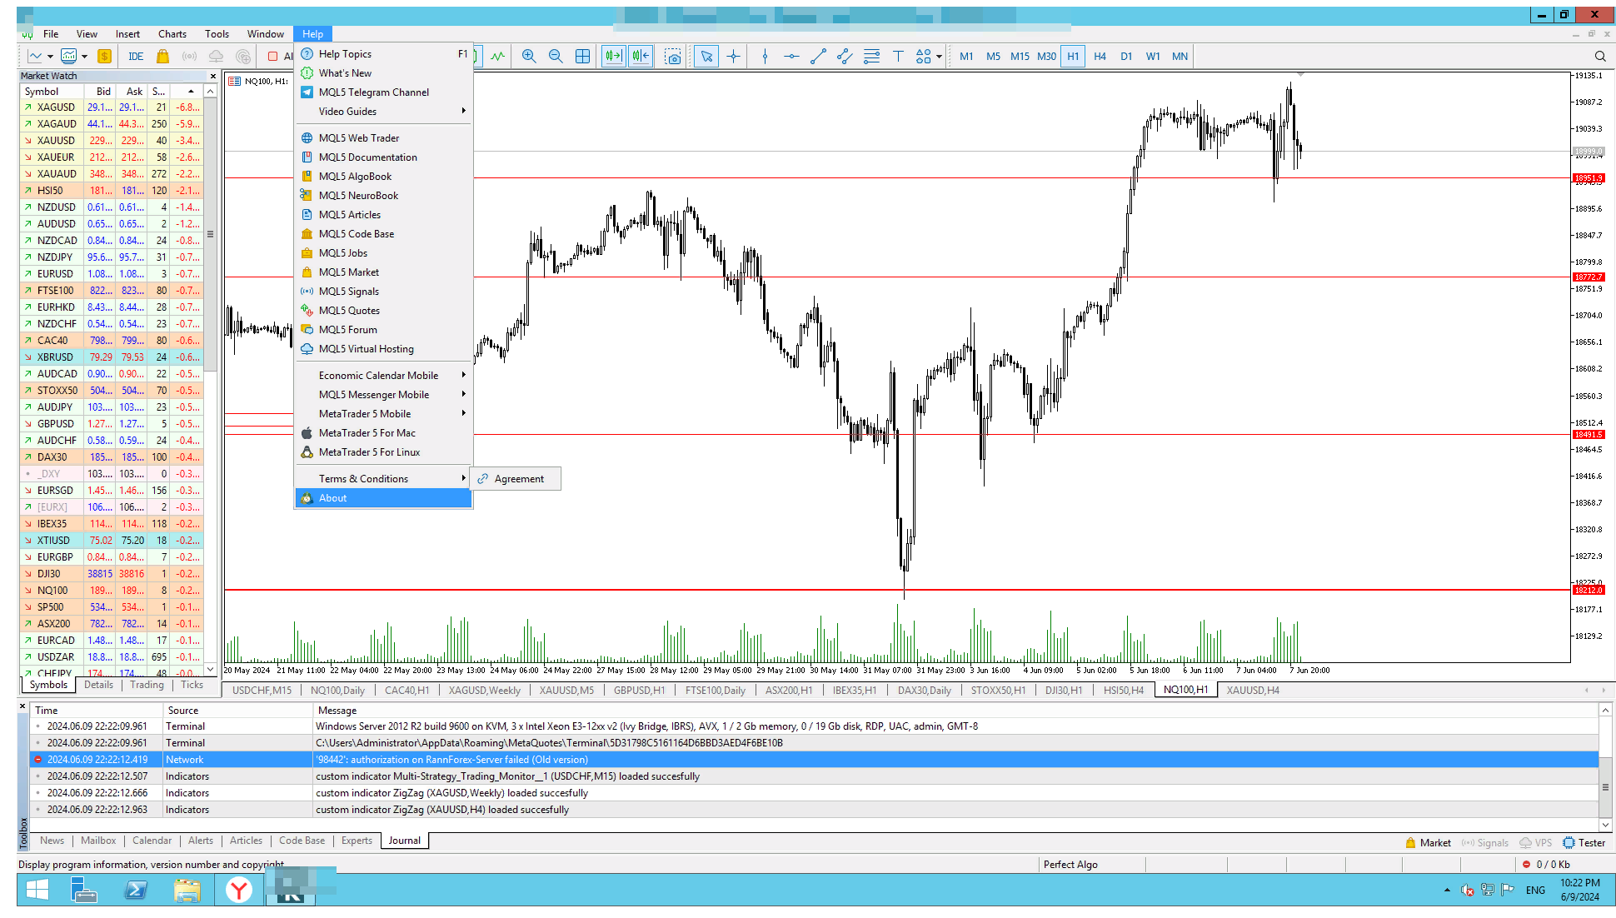Screen dimensions: 1616x918
Task: Toggle chart auto scroll icon
Action: coord(614,57)
